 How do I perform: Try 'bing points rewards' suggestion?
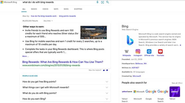(67, 16)
